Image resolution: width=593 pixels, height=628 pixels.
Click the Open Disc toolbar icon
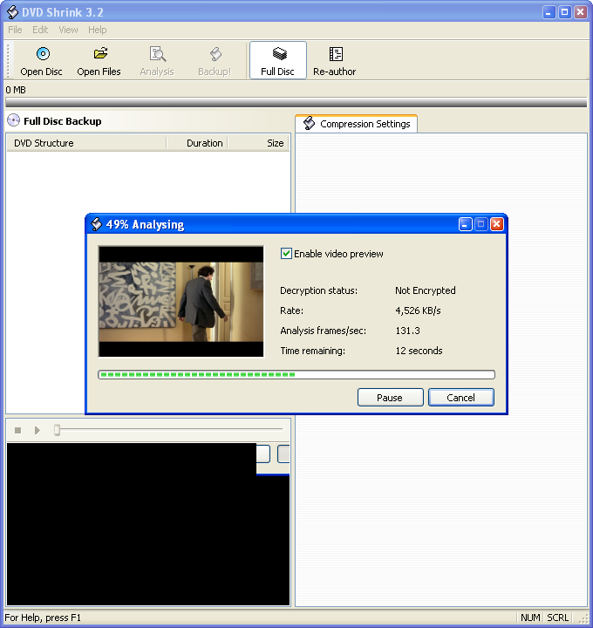pyautogui.click(x=43, y=54)
